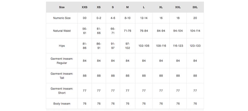248x111 pixels.
Task: Click the Size header label
Action: coord(62,7)
